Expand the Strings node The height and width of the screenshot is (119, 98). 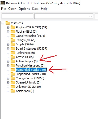pos(8,40)
